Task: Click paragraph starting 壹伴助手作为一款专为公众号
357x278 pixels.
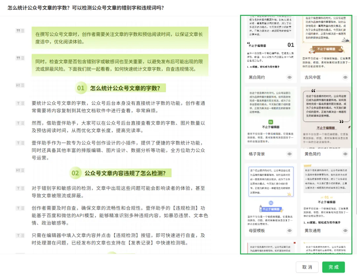Action: (x=118, y=150)
